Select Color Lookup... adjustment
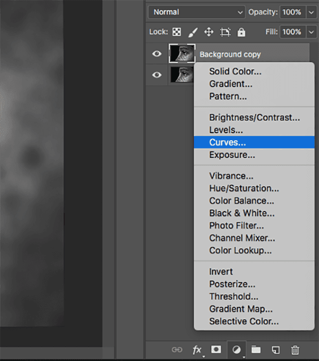This screenshot has height=361, width=319. (x=254, y=251)
